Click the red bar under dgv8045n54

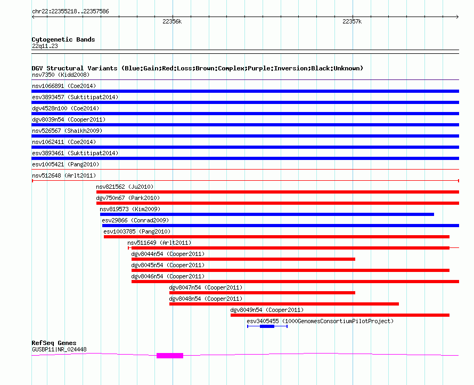[290, 270]
